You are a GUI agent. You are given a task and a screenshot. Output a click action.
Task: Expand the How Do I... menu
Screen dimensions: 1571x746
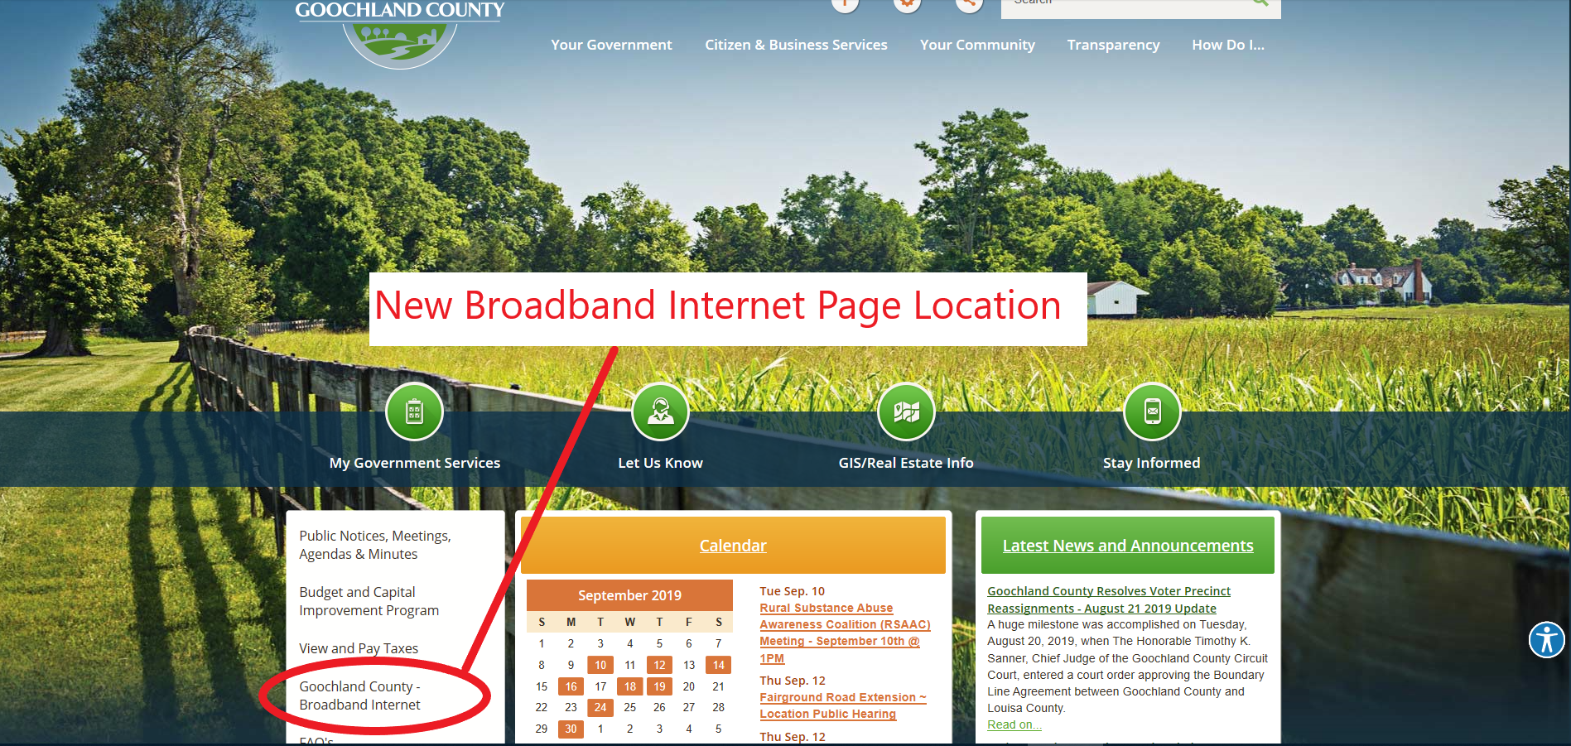1228,45
